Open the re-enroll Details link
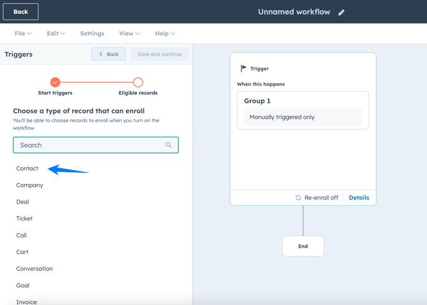The width and height of the screenshot is (427, 305). tap(359, 198)
